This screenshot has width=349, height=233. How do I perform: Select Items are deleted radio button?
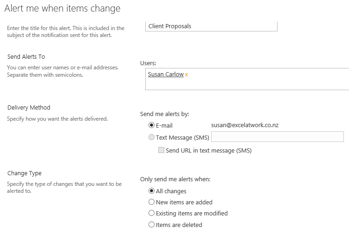click(151, 225)
